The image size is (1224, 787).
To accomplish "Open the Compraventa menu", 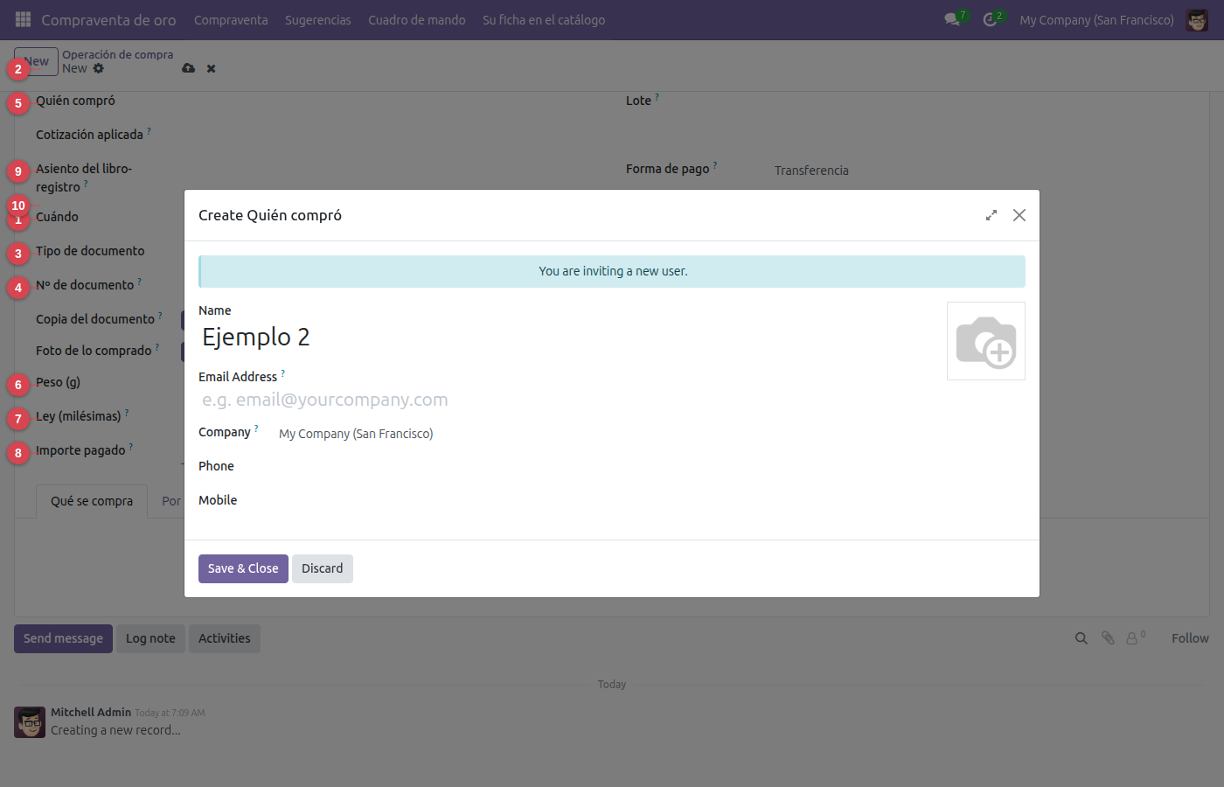I will point(231,19).
